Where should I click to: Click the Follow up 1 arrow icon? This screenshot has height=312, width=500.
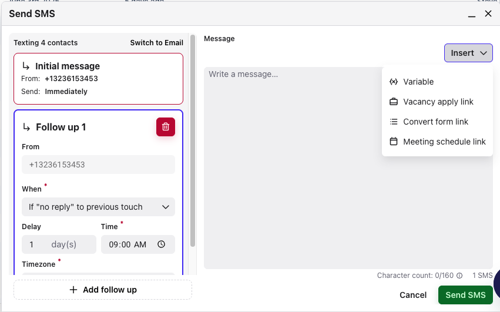pos(26,128)
